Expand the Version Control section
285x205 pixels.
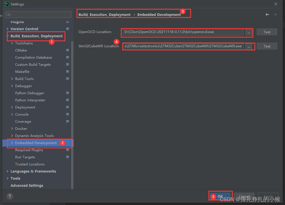pyautogui.click(x=7, y=29)
